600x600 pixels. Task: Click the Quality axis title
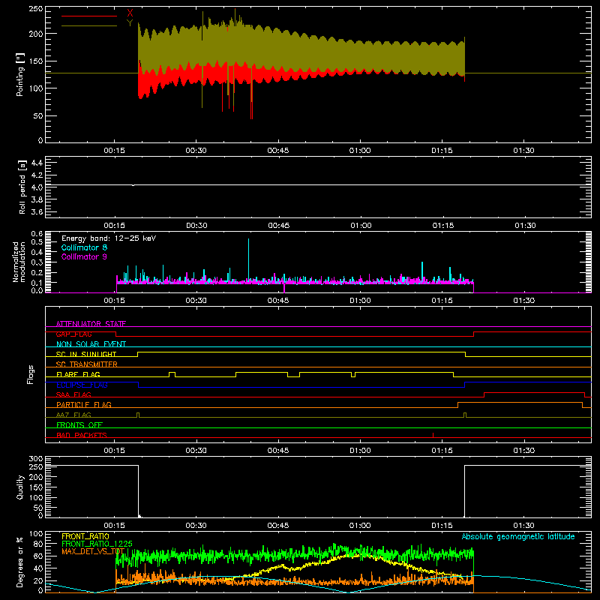(20, 487)
